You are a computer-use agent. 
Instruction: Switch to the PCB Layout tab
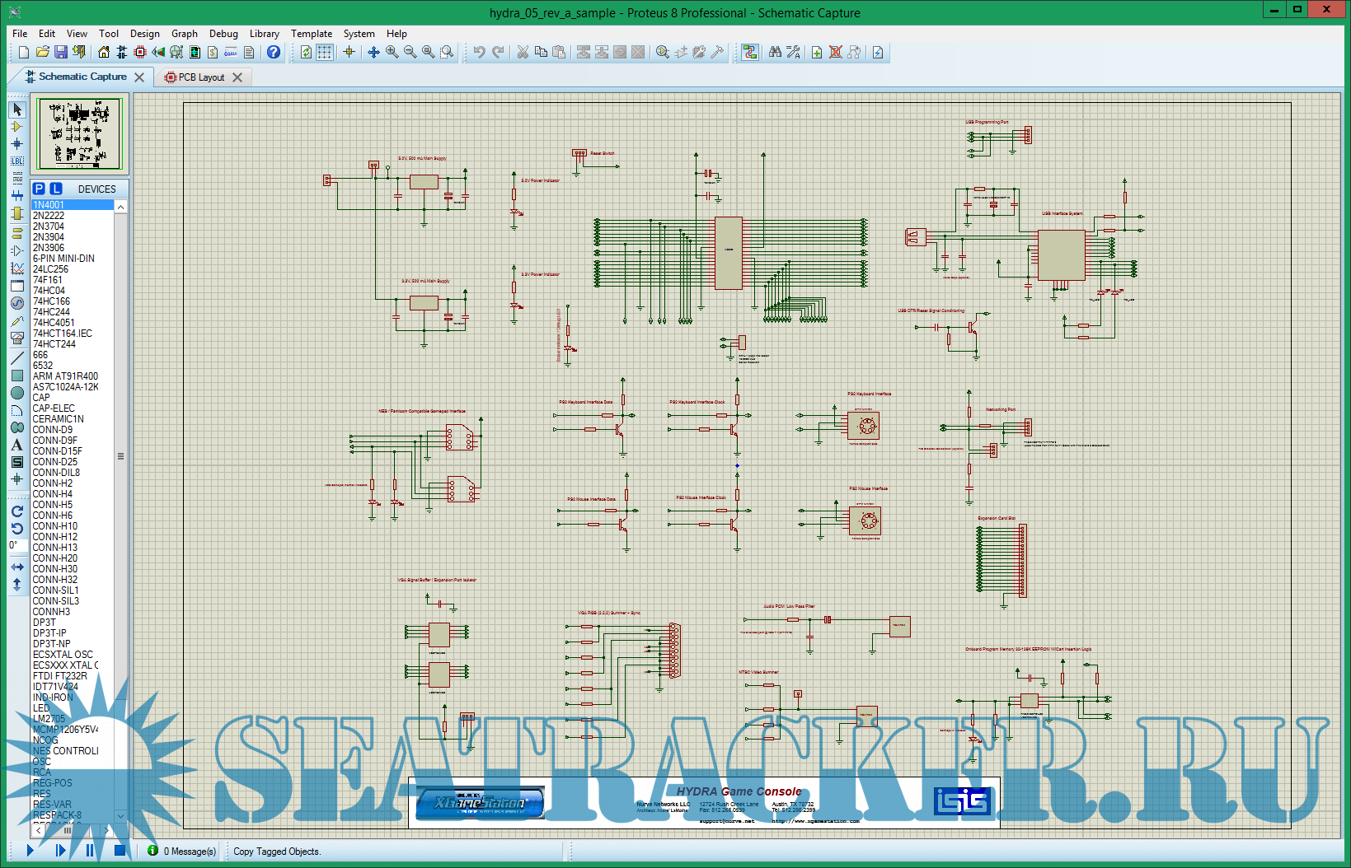click(201, 77)
